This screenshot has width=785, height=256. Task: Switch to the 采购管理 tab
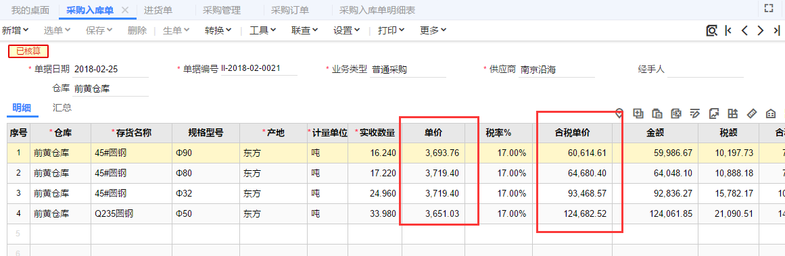(222, 10)
